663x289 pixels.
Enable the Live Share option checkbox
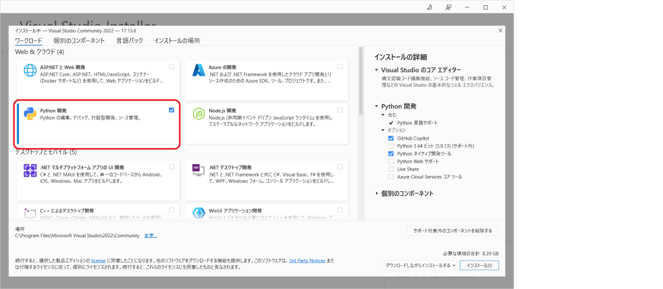[390, 169]
